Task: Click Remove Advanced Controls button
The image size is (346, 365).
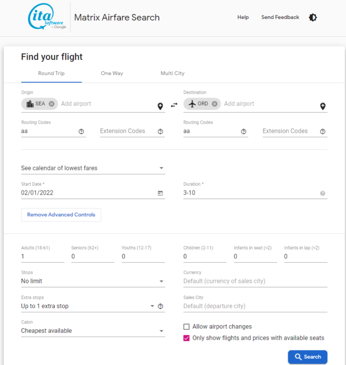Action: (x=61, y=215)
